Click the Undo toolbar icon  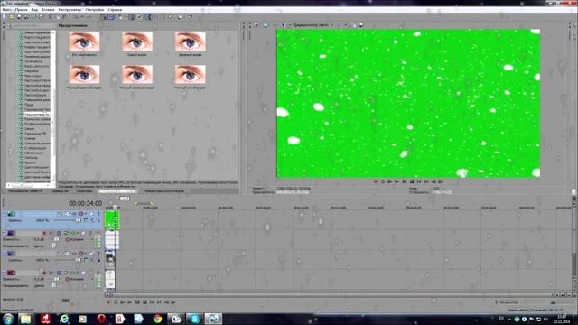click(76, 17)
